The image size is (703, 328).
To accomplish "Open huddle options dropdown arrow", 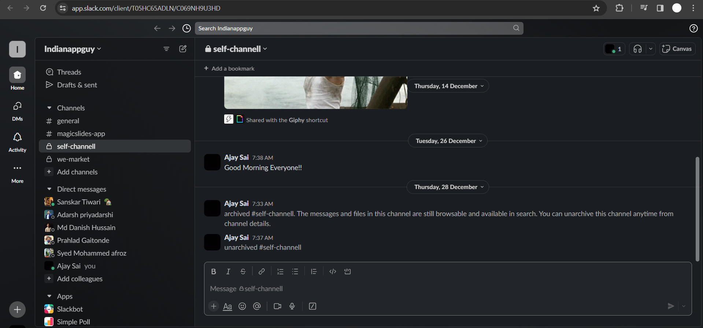I will (651, 49).
